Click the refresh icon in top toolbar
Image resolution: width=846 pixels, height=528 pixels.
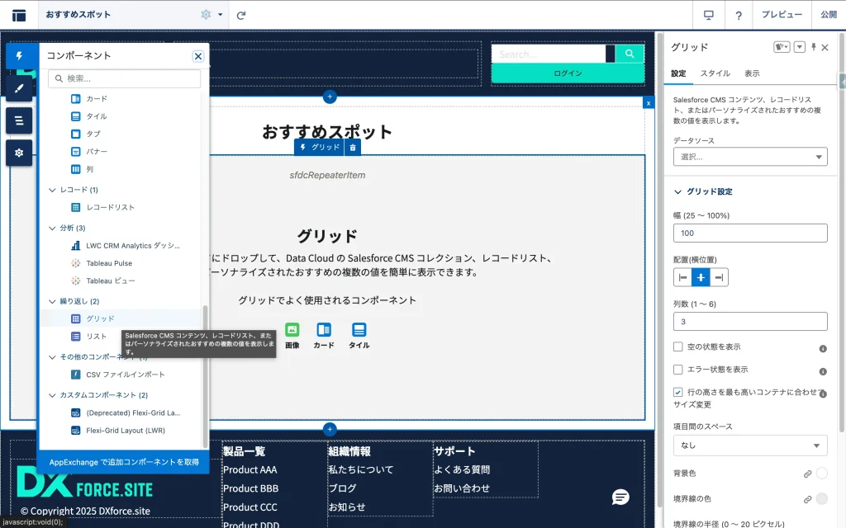click(x=241, y=15)
